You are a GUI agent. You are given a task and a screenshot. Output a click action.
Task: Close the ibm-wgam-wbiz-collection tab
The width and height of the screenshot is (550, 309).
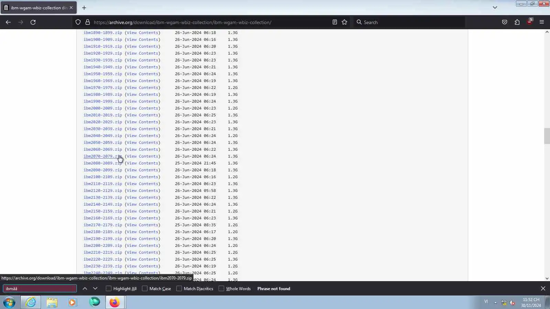(71, 8)
